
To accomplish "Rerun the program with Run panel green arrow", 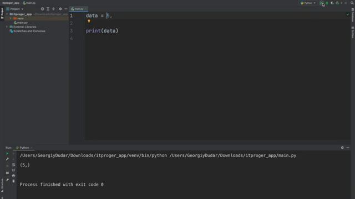I will [7, 154].
